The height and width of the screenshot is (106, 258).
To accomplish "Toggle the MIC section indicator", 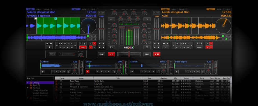I will (121, 24).
